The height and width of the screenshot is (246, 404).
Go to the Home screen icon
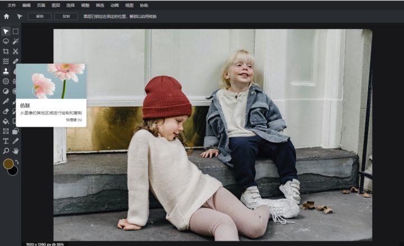pos(6,16)
